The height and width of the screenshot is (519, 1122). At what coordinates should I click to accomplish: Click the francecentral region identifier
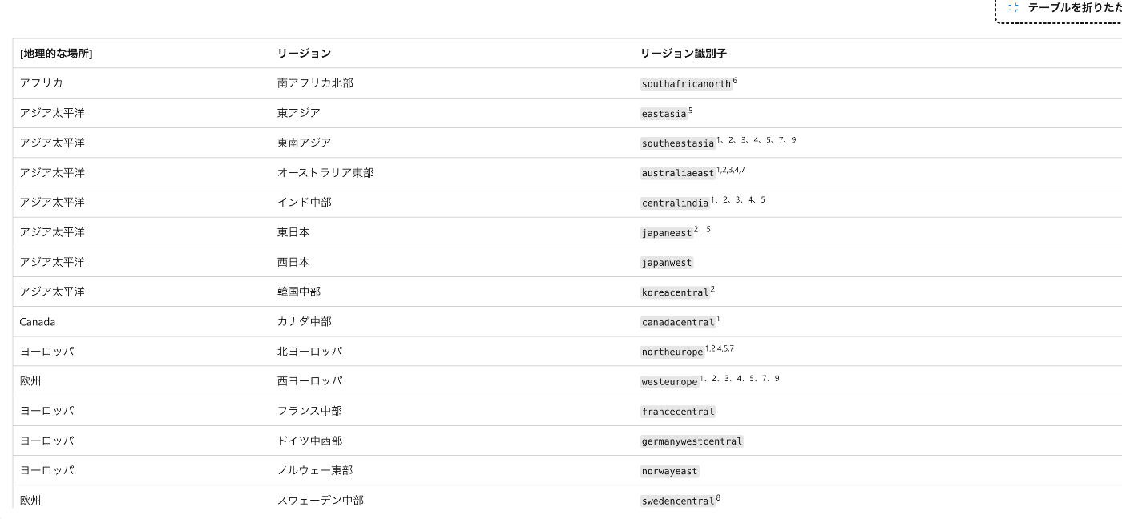coord(678,412)
